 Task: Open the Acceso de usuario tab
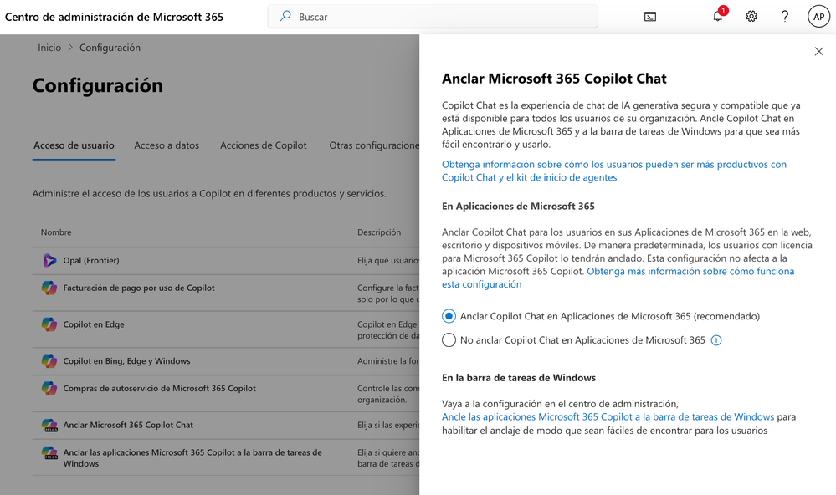74,145
